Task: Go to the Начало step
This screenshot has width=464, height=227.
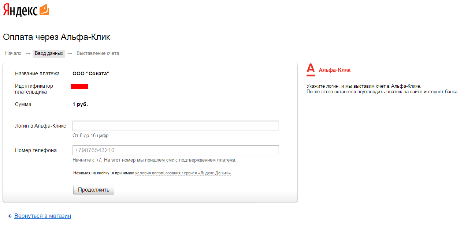Action: click(13, 53)
